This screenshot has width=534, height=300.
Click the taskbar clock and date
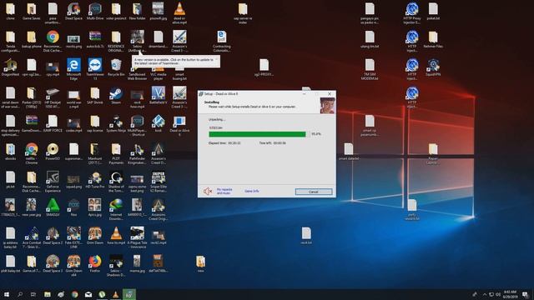(x=510, y=294)
